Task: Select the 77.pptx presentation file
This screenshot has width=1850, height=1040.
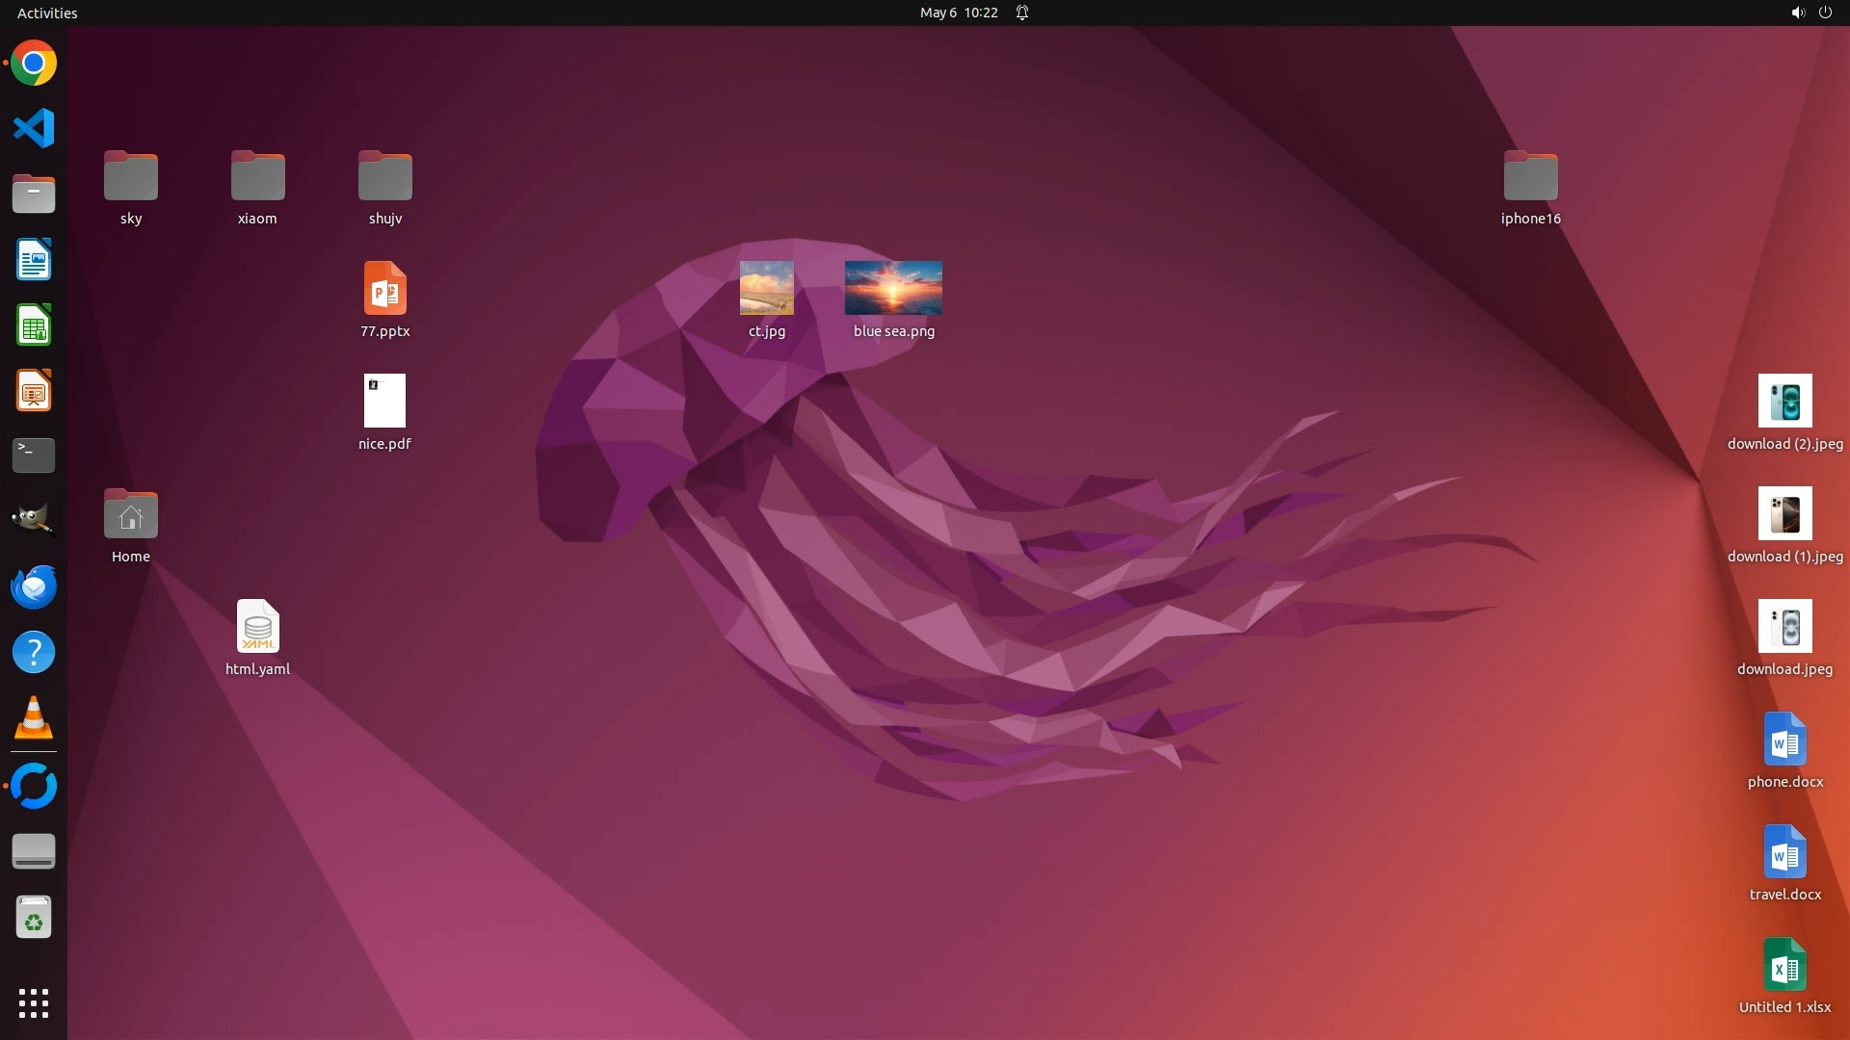Action: point(384,289)
